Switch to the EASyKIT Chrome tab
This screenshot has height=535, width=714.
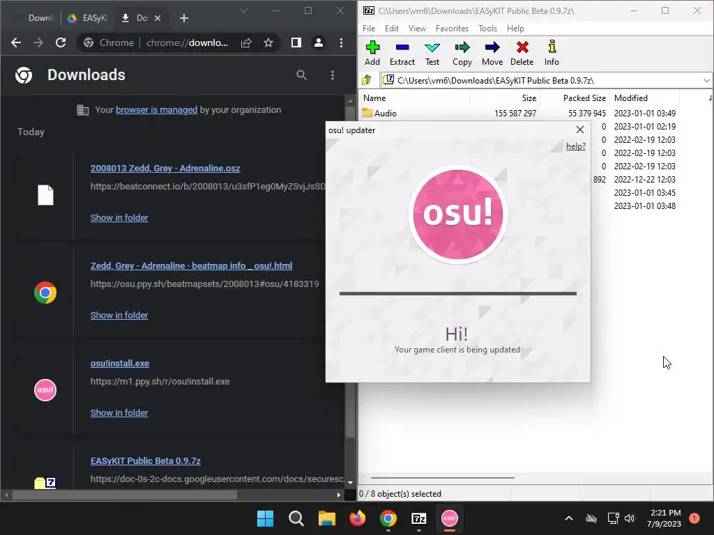tap(88, 18)
